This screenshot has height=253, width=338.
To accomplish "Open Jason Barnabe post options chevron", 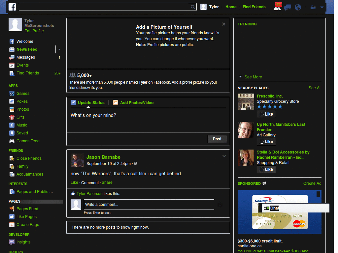I will pyautogui.click(x=224, y=156).
